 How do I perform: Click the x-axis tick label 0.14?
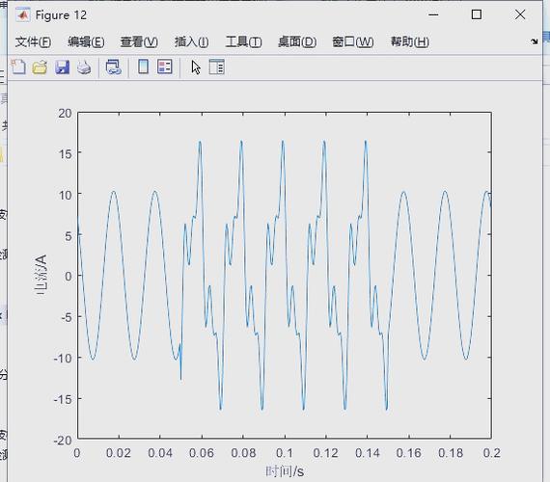click(x=368, y=453)
